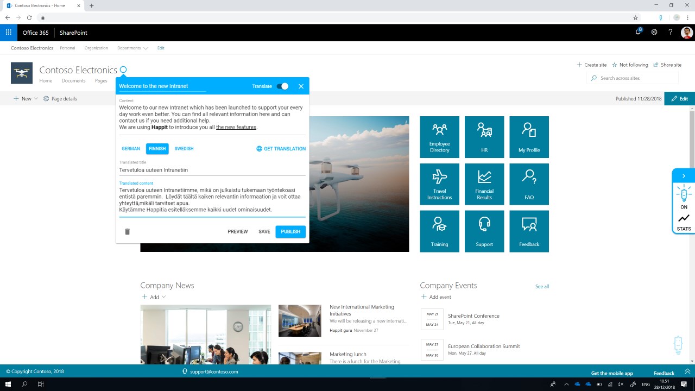Expand the New dropdown in command bar

coord(26,99)
